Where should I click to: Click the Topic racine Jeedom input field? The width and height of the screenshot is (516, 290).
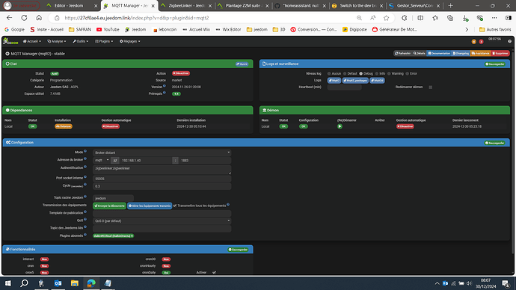[113, 198]
